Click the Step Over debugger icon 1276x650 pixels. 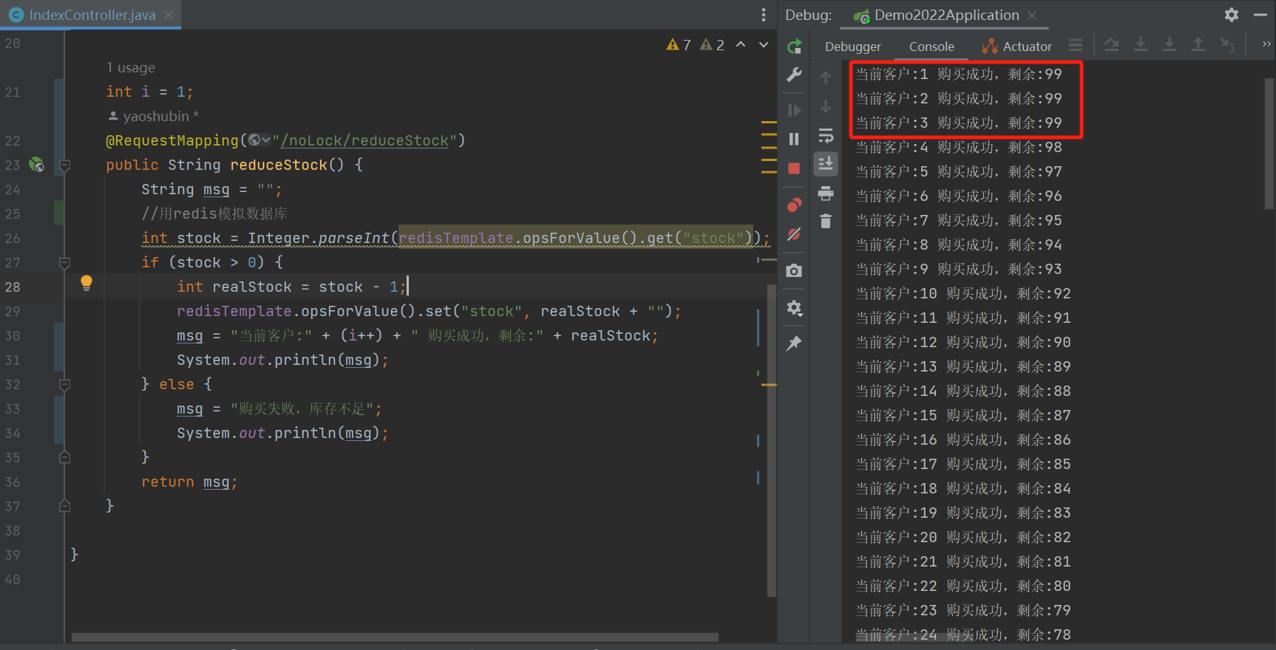coord(1111,45)
